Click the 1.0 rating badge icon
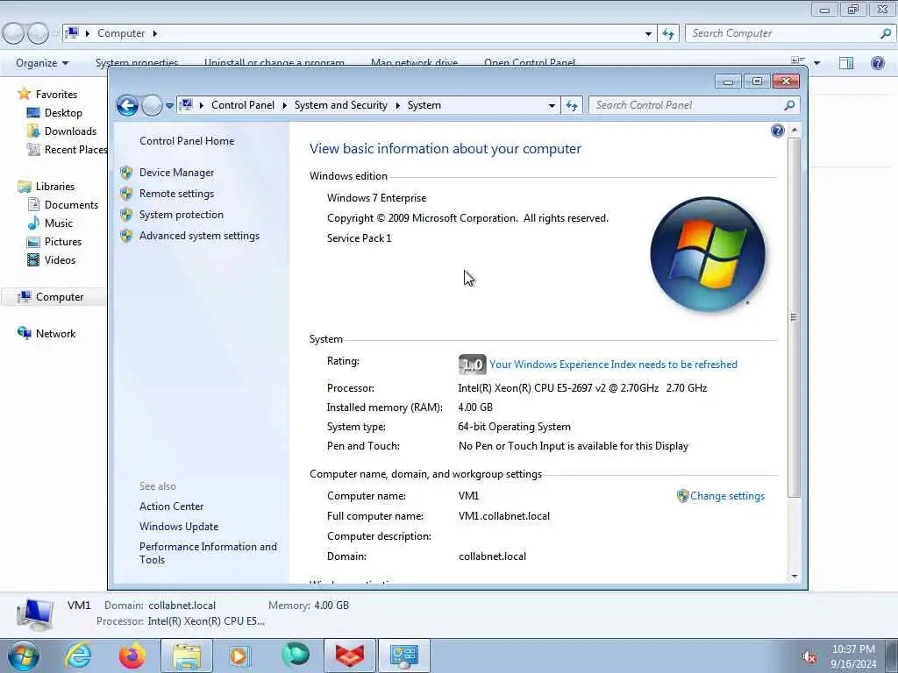 tap(472, 365)
